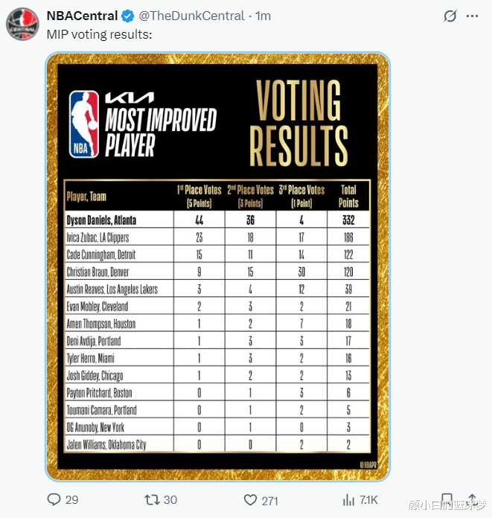Viewport: 492px width, 518px height.
Task: Open NBACentral profile avatar
Action: (x=22, y=25)
